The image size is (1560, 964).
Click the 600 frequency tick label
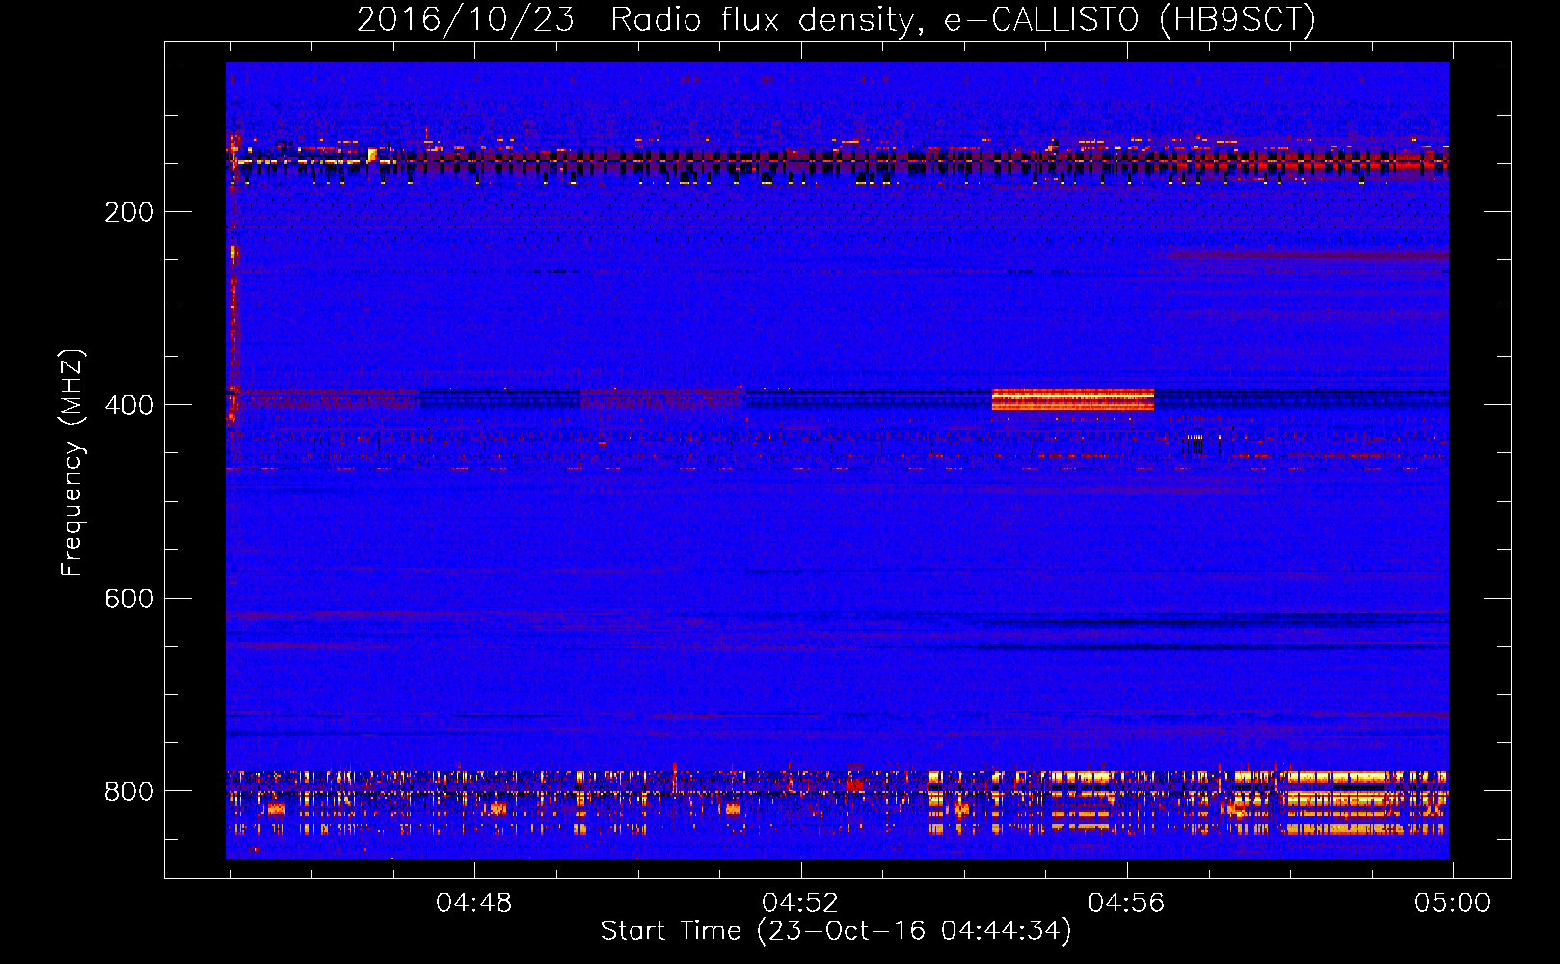pos(129,599)
